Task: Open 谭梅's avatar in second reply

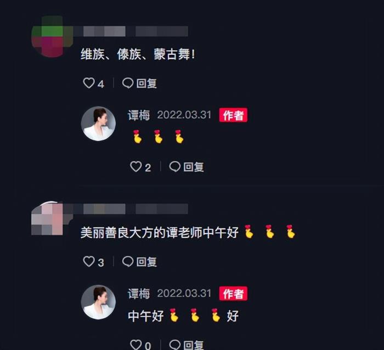Action: tap(98, 302)
